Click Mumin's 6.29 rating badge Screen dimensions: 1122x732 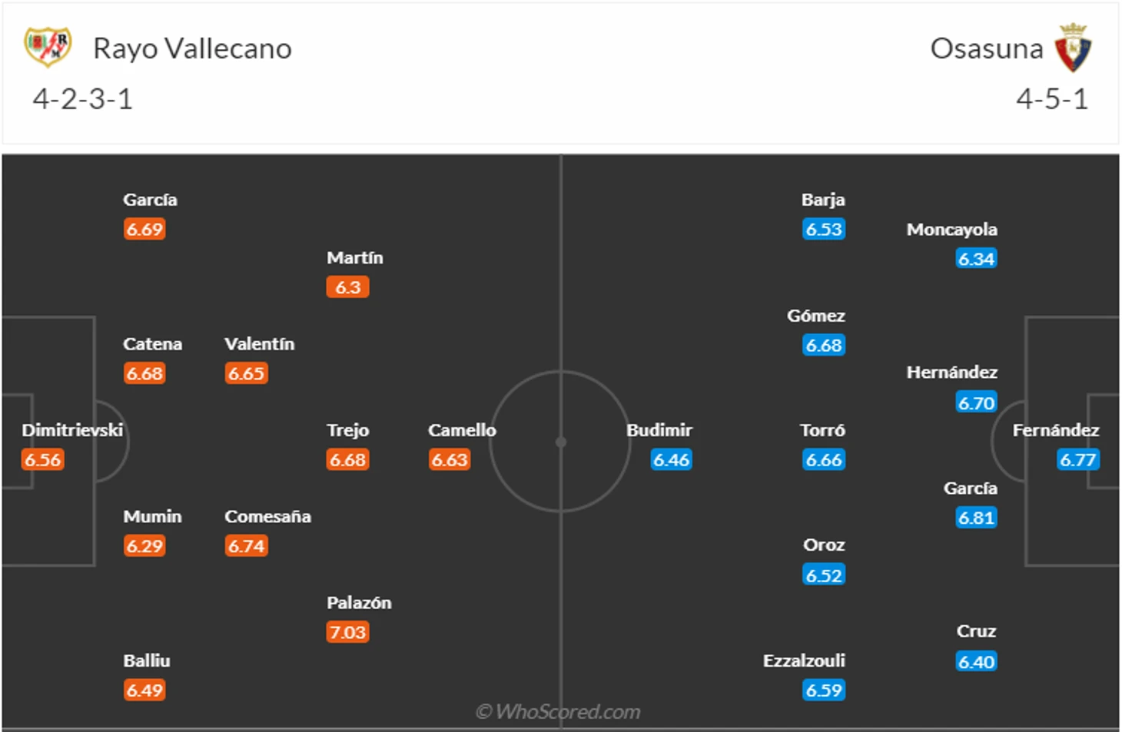point(144,546)
